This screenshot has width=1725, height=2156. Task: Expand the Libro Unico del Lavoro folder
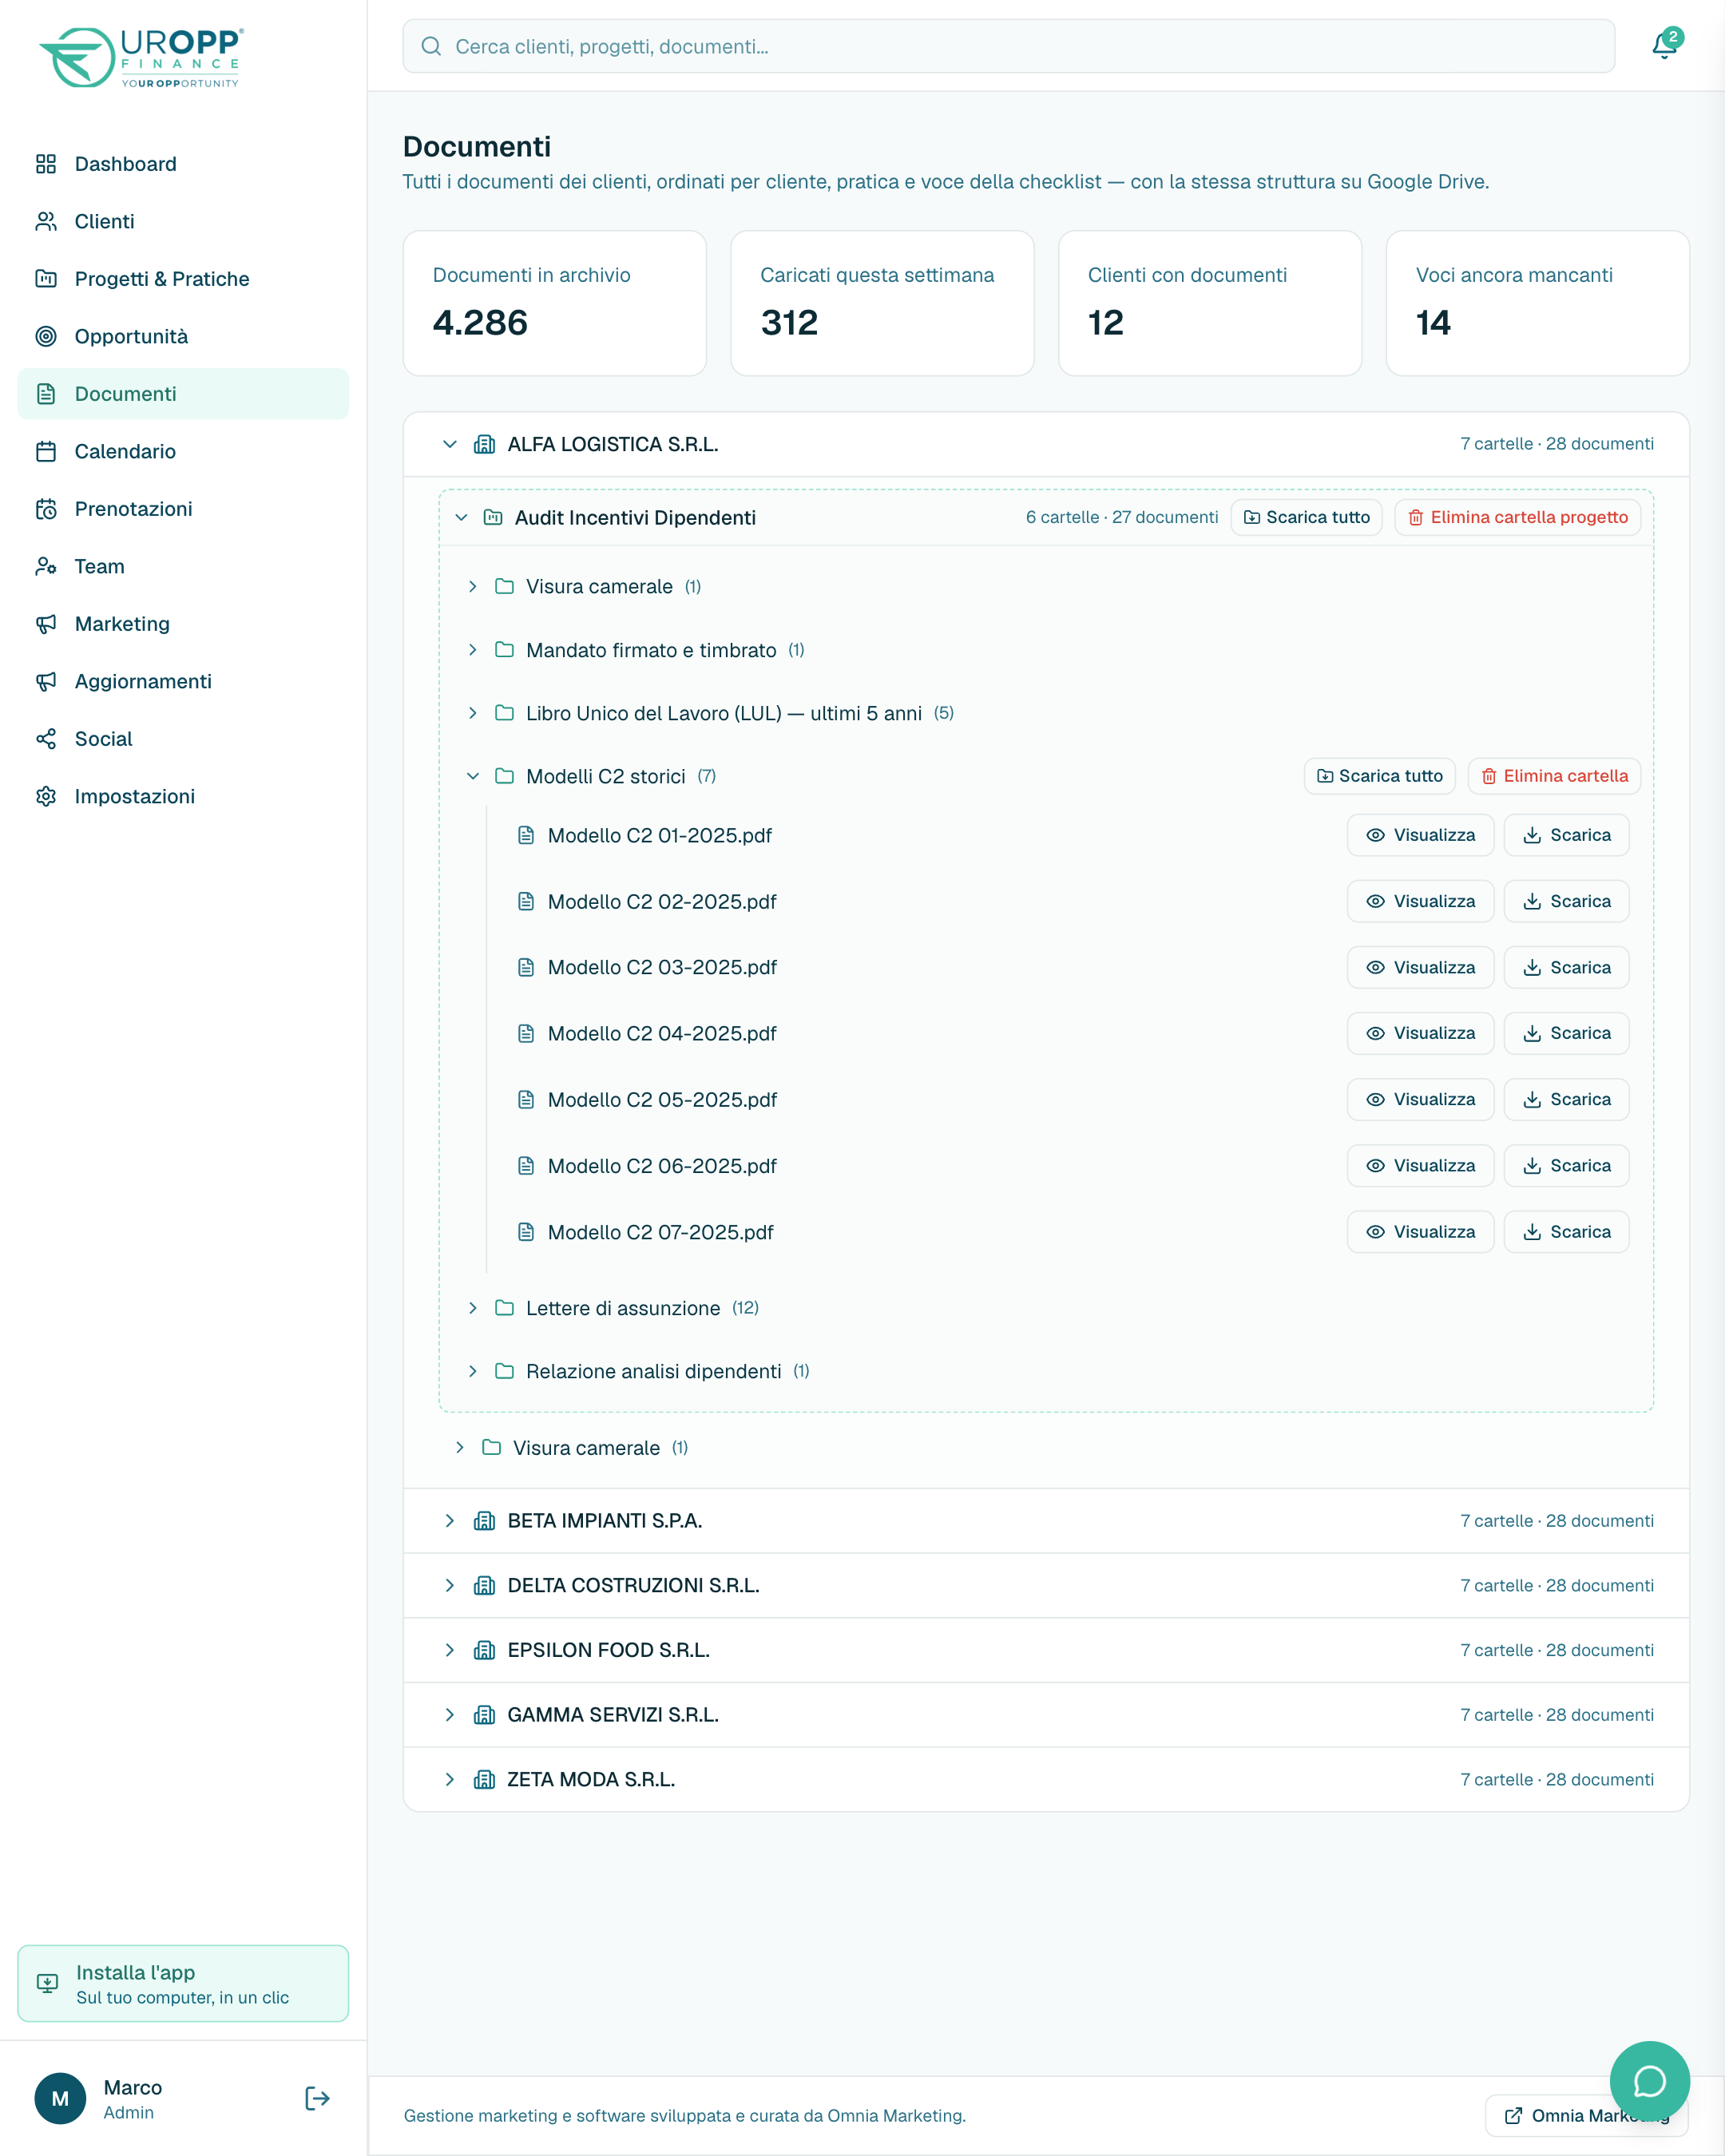tap(473, 713)
